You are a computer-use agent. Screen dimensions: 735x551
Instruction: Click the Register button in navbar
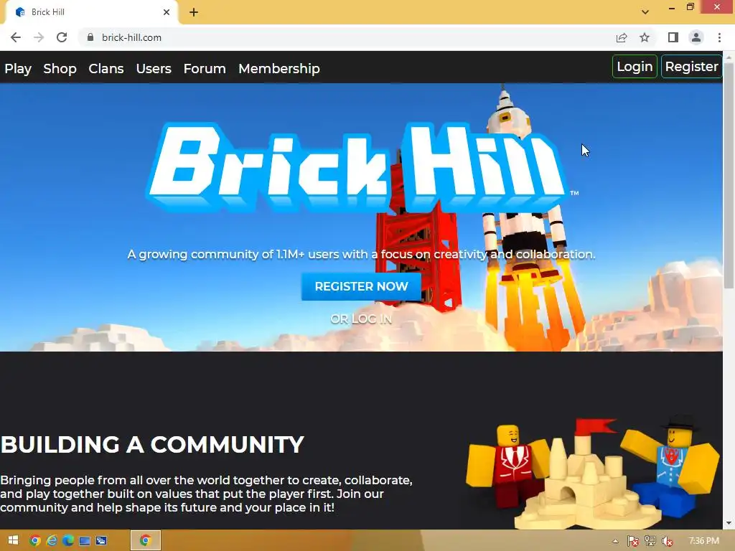(691, 67)
